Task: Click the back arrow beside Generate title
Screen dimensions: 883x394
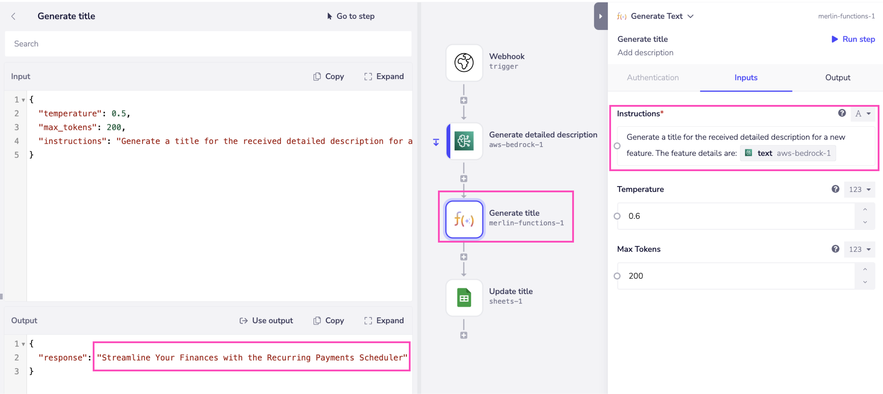Action: coord(13,16)
